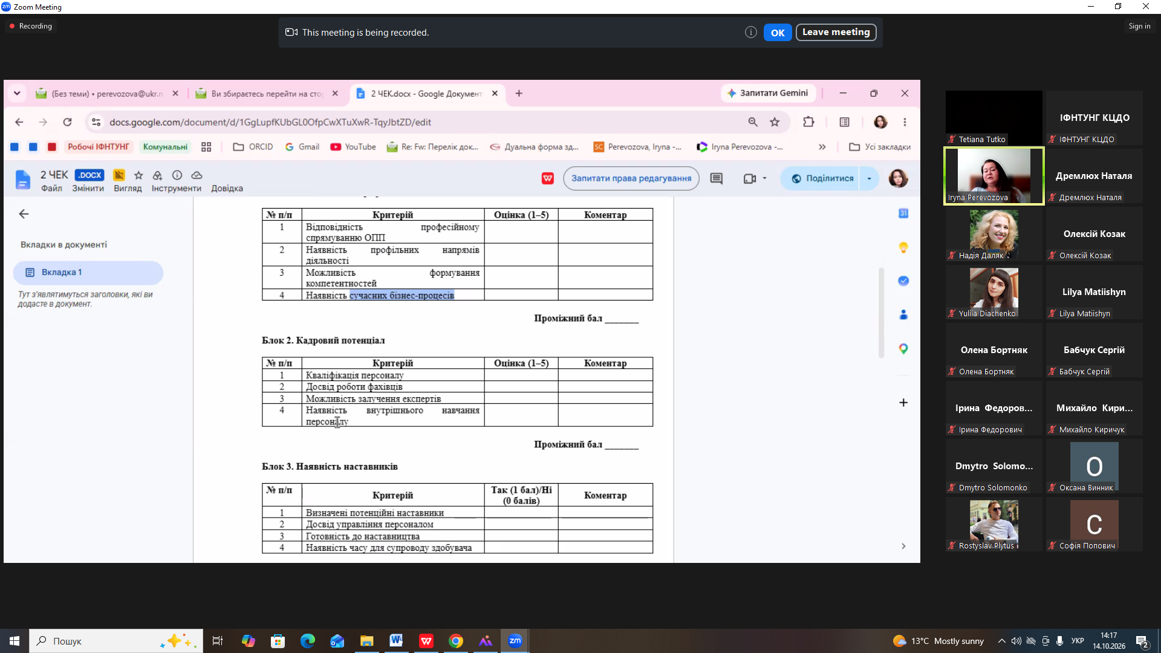Open Google Maps side panel icon
Screen dimensions: 1161x653
[903, 349]
